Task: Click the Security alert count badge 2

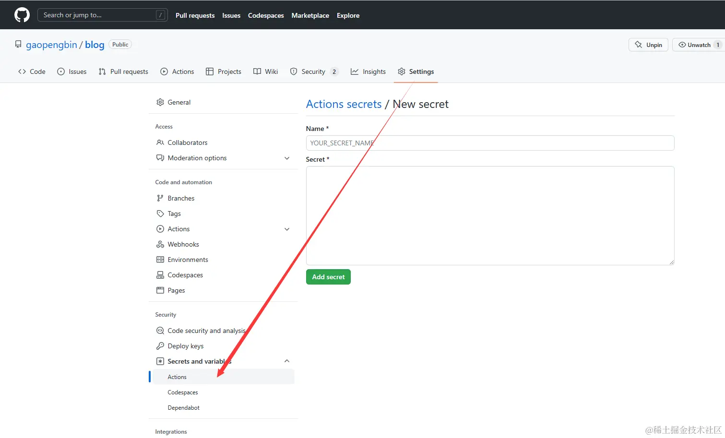Action: 334,71
